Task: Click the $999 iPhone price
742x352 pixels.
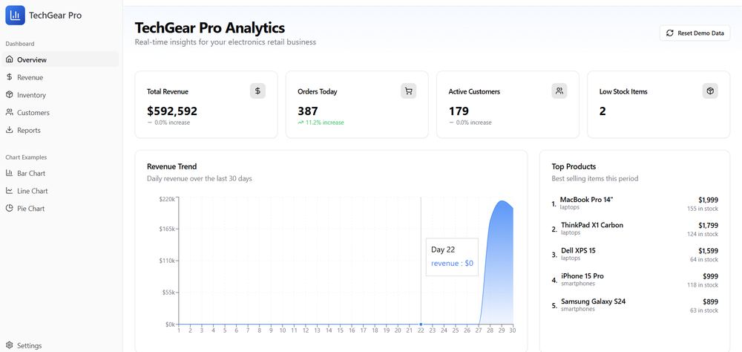Action: pyautogui.click(x=710, y=276)
